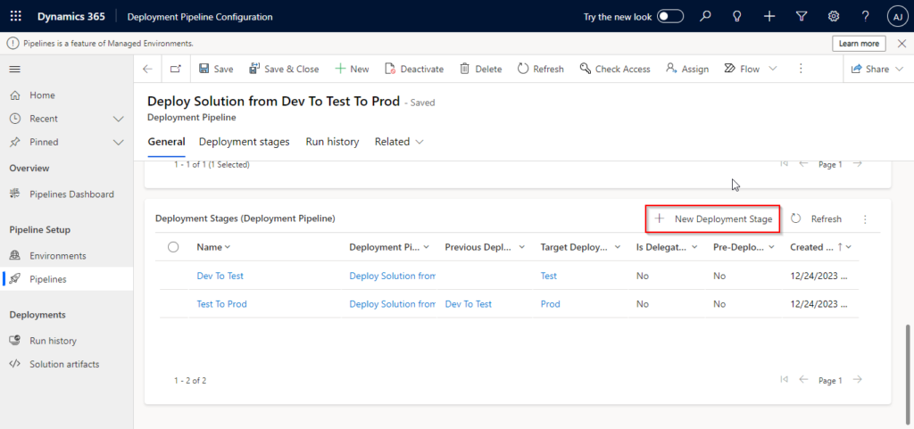
Task: Expand the Related tab dropdown
Action: point(399,142)
